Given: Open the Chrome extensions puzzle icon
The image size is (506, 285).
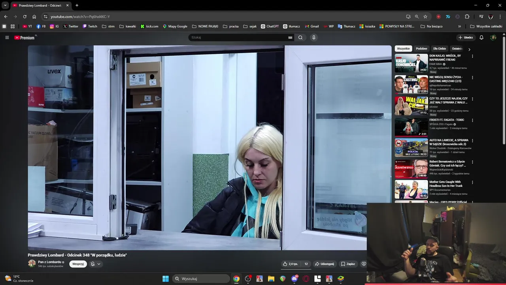Looking at the screenshot, I should (x=467, y=17).
